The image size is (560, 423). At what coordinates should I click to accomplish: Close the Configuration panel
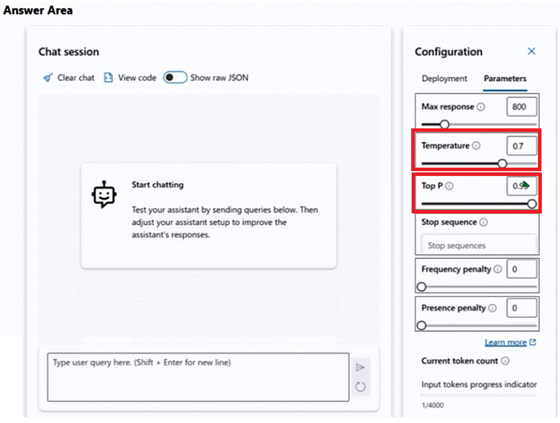pyautogui.click(x=531, y=51)
